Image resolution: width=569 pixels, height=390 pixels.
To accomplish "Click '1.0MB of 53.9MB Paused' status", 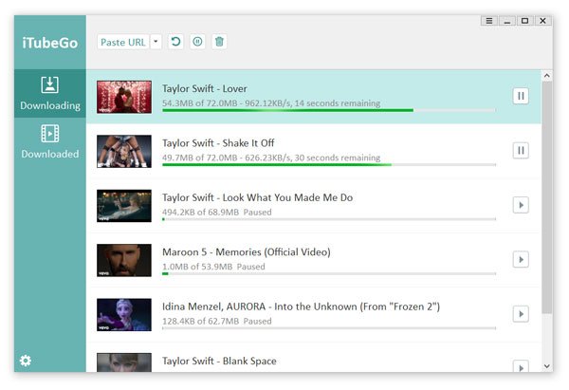I will point(213,267).
